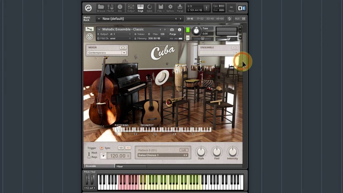This screenshot has height=193, width=343.
Task: Click the pattern Edit button
Action: [184, 150]
